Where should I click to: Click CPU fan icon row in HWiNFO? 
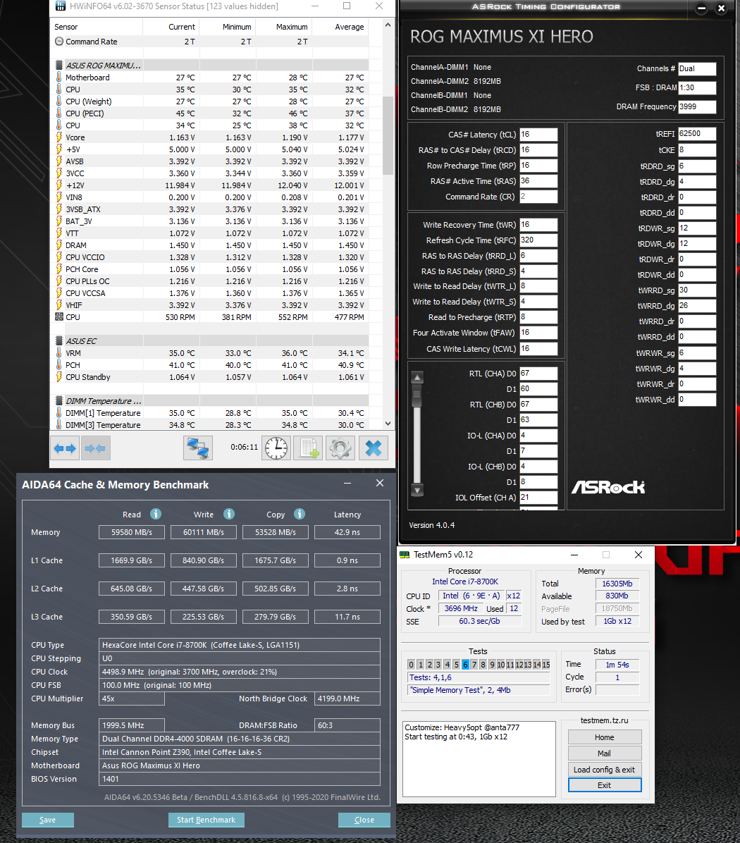point(59,317)
